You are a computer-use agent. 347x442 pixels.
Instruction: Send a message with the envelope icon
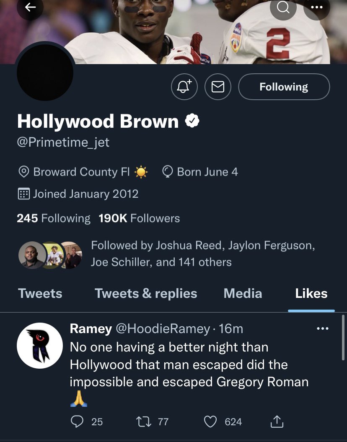coord(218,87)
